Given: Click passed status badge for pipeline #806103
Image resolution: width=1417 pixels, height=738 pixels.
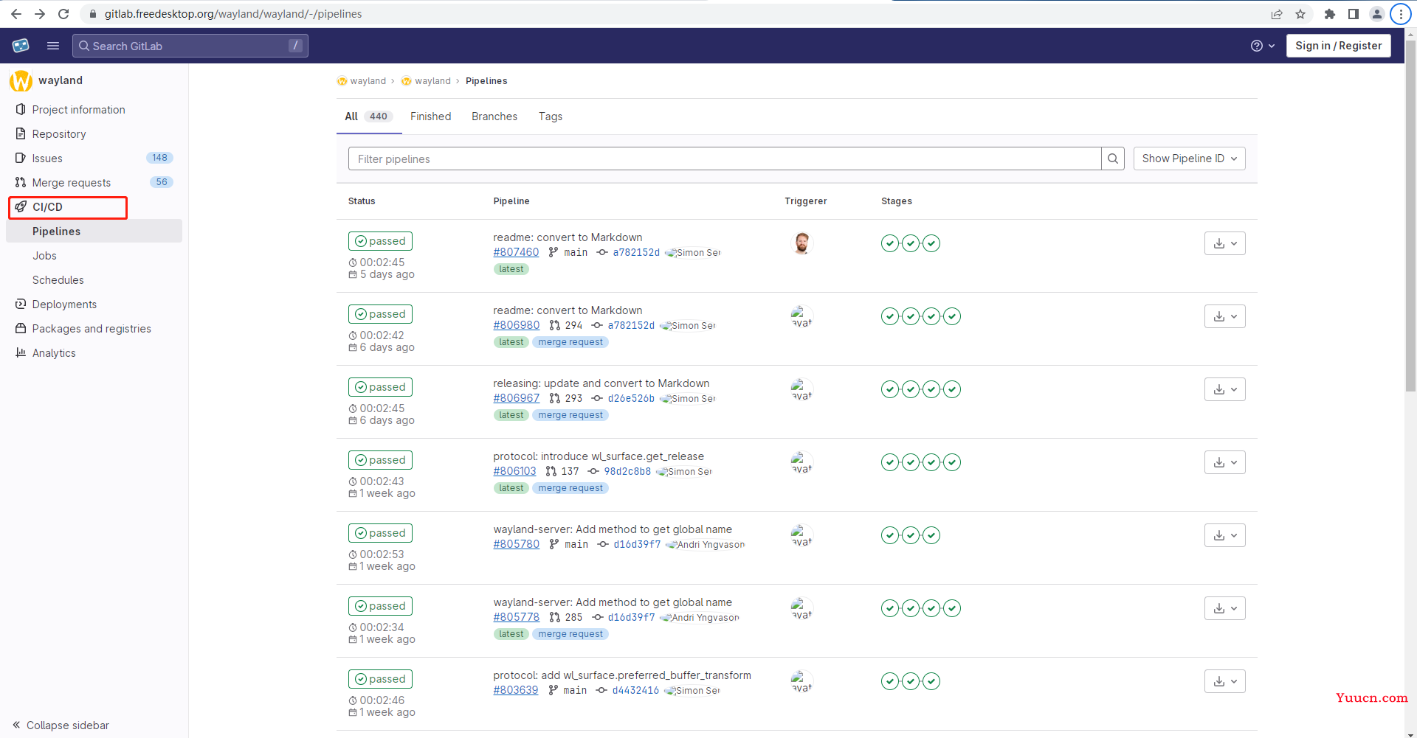Looking at the screenshot, I should 380,460.
